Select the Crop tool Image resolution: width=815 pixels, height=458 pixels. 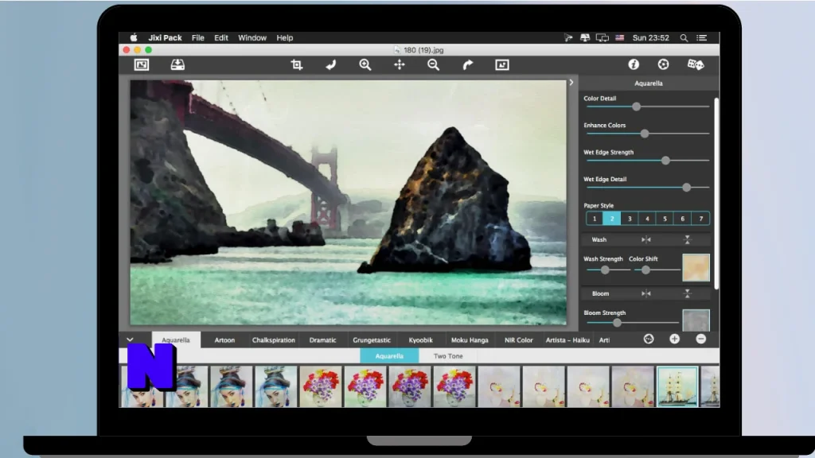tap(296, 64)
